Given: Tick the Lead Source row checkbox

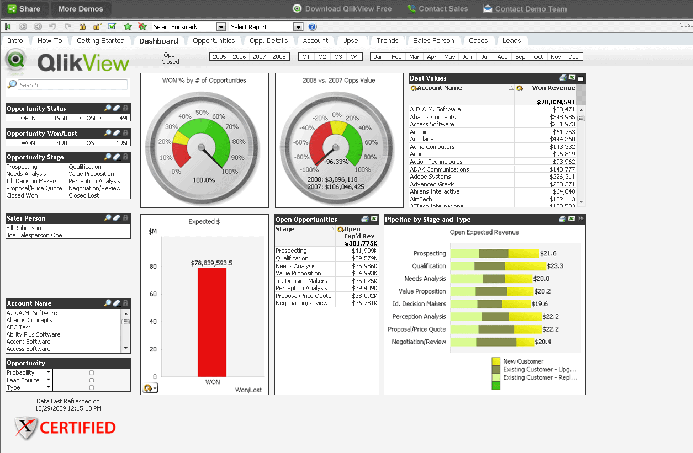Looking at the screenshot, I should click(92, 380).
